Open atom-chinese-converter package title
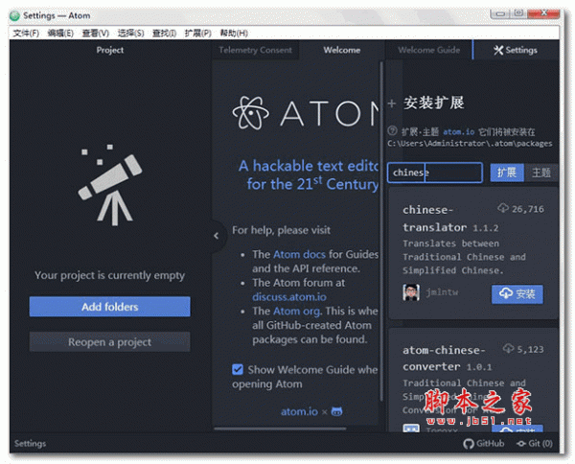Screen dimensions: 575x464 point(444,359)
